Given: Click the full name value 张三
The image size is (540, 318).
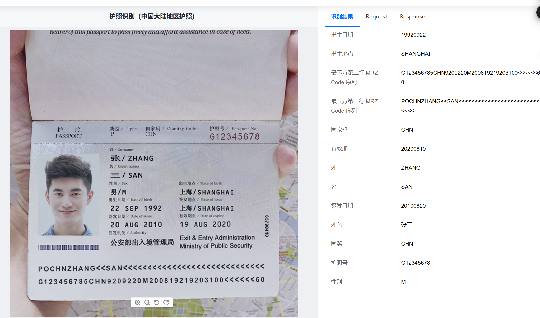Looking at the screenshot, I should (406, 225).
